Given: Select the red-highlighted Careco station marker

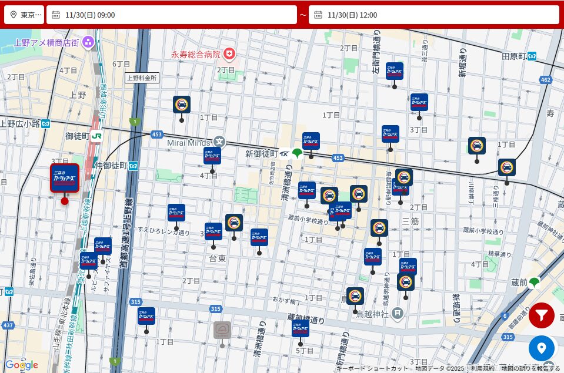Looking at the screenshot, I should (x=65, y=179).
